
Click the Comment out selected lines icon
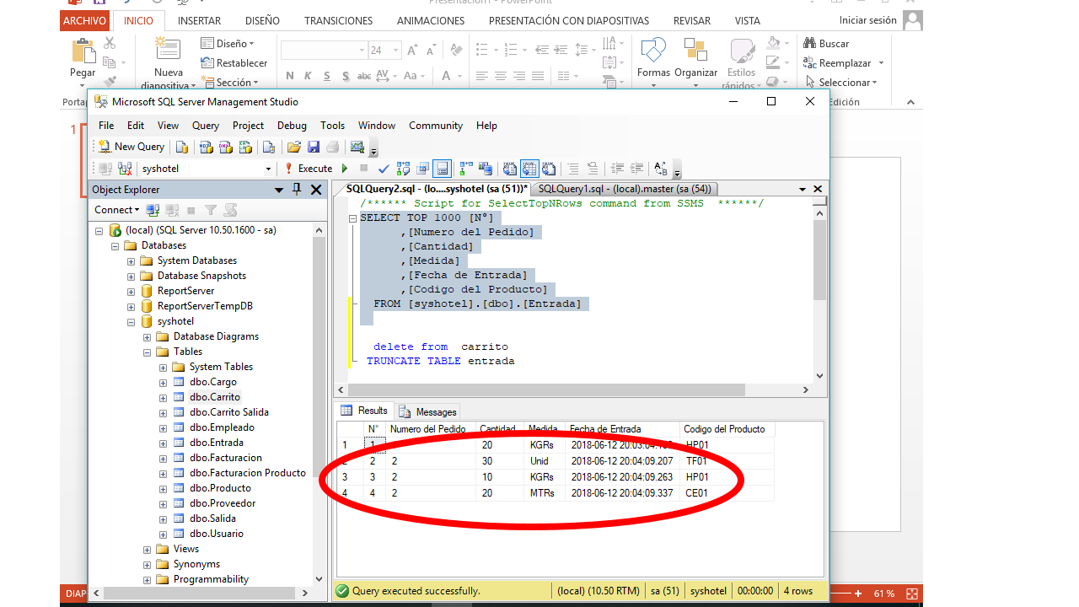pyautogui.click(x=572, y=169)
